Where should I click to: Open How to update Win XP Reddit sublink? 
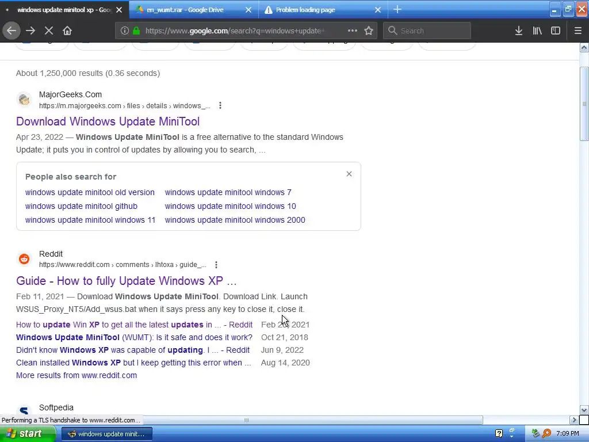(134, 325)
